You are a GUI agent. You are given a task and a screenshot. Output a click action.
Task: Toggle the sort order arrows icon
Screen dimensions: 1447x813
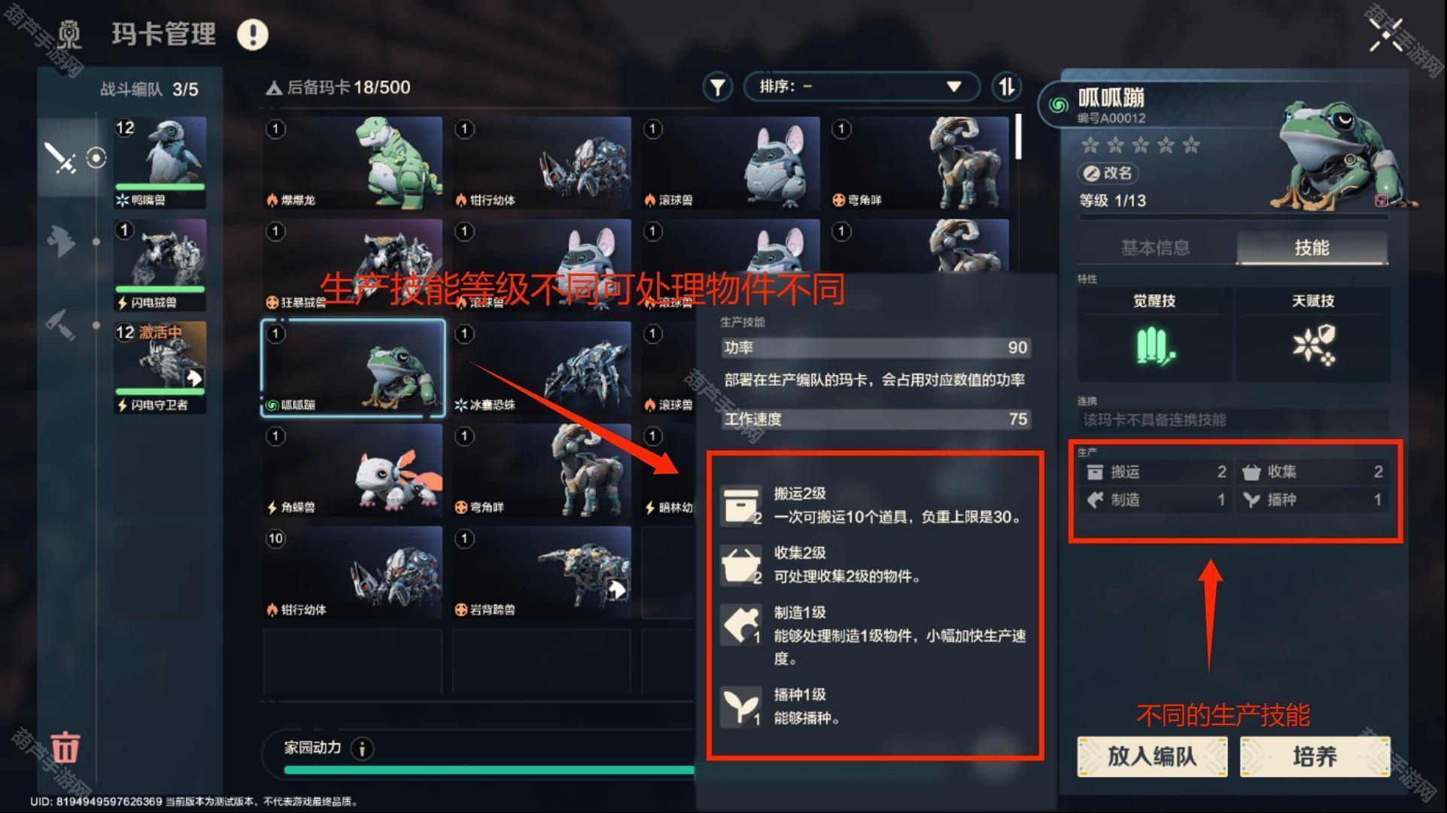1006,87
